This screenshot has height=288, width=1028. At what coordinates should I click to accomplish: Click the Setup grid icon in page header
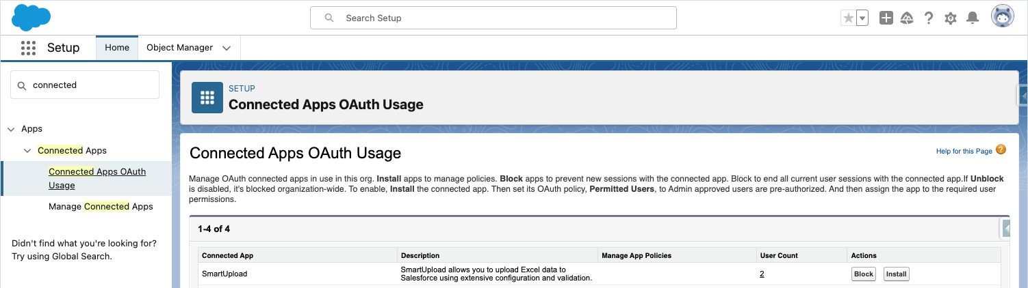pos(207,98)
